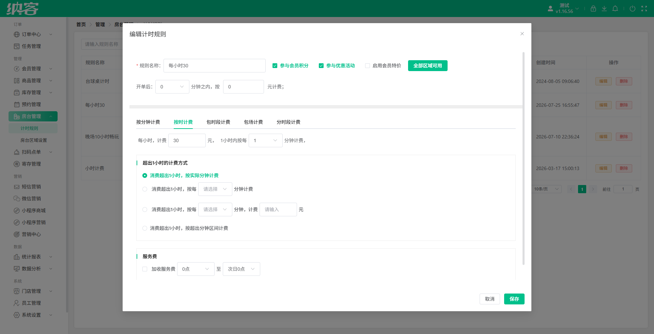Open 开单后 minutes dropdown
The image size is (654, 334).
pos(172,87)
